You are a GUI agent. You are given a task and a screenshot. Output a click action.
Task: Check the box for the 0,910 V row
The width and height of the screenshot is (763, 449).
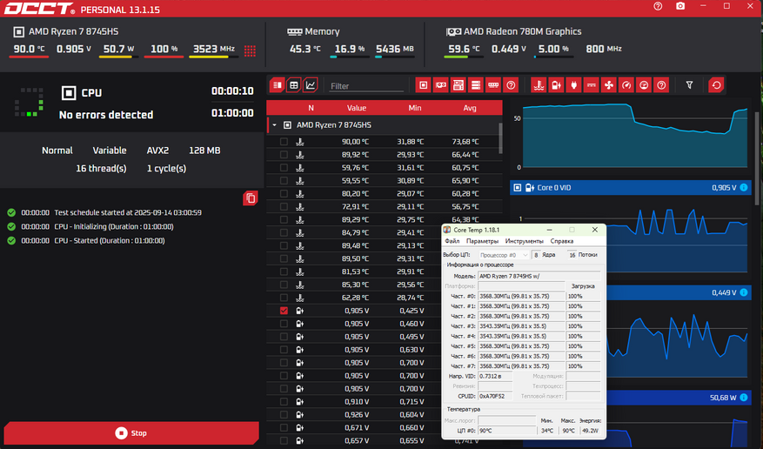click(x=284, y=402)
